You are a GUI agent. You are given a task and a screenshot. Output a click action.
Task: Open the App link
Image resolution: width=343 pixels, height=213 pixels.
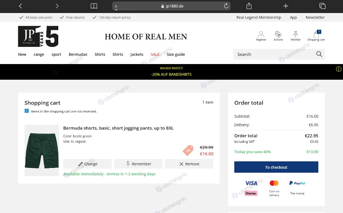pos(293,17)
